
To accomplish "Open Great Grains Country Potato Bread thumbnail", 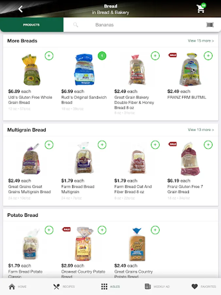I will point(137,244).
